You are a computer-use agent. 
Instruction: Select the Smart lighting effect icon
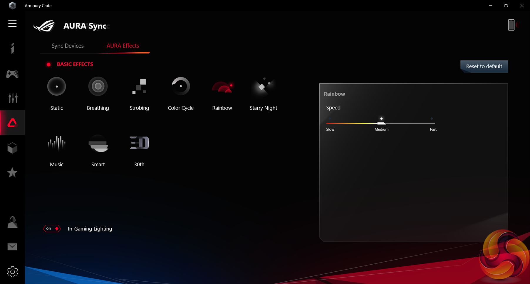tap(98, 143)
